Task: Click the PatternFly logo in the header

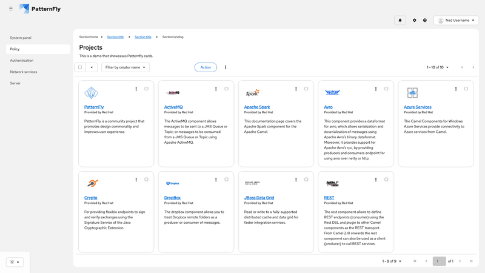Action: [x=40, y=8]
